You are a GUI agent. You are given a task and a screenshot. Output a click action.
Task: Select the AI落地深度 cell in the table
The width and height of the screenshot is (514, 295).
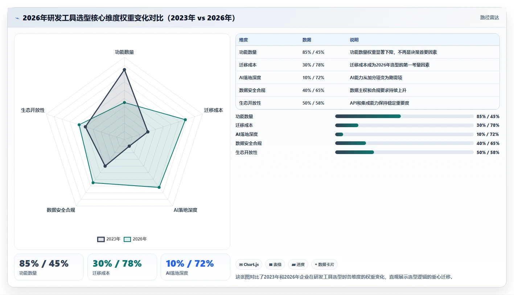[250, 78]
